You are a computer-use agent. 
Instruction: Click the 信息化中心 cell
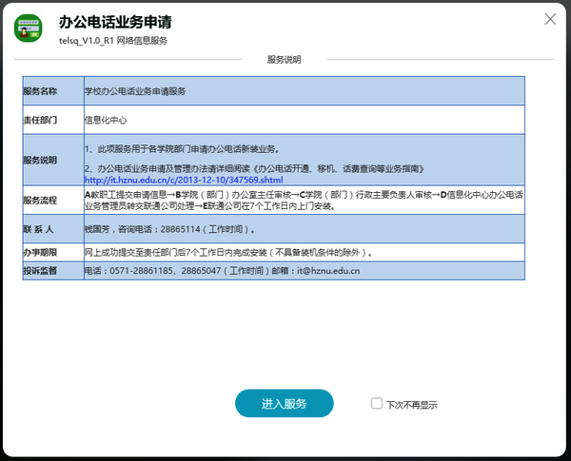[106, 120]
